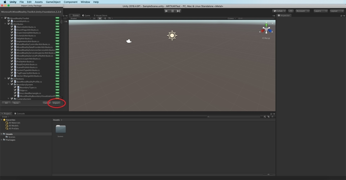Click the Import button in package dialog
This screenshot has width=346, height=180.
[56, 103]
